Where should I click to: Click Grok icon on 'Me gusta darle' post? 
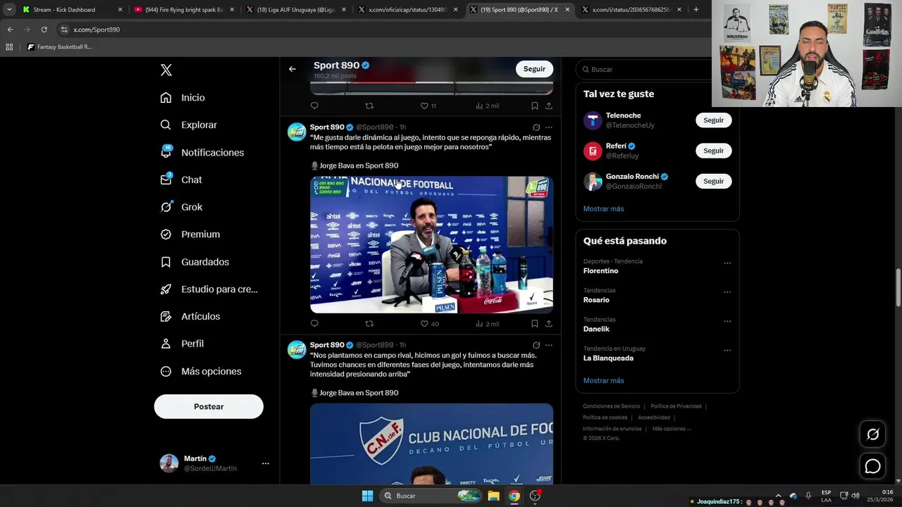pyautogui.click(x=536, y=127)
